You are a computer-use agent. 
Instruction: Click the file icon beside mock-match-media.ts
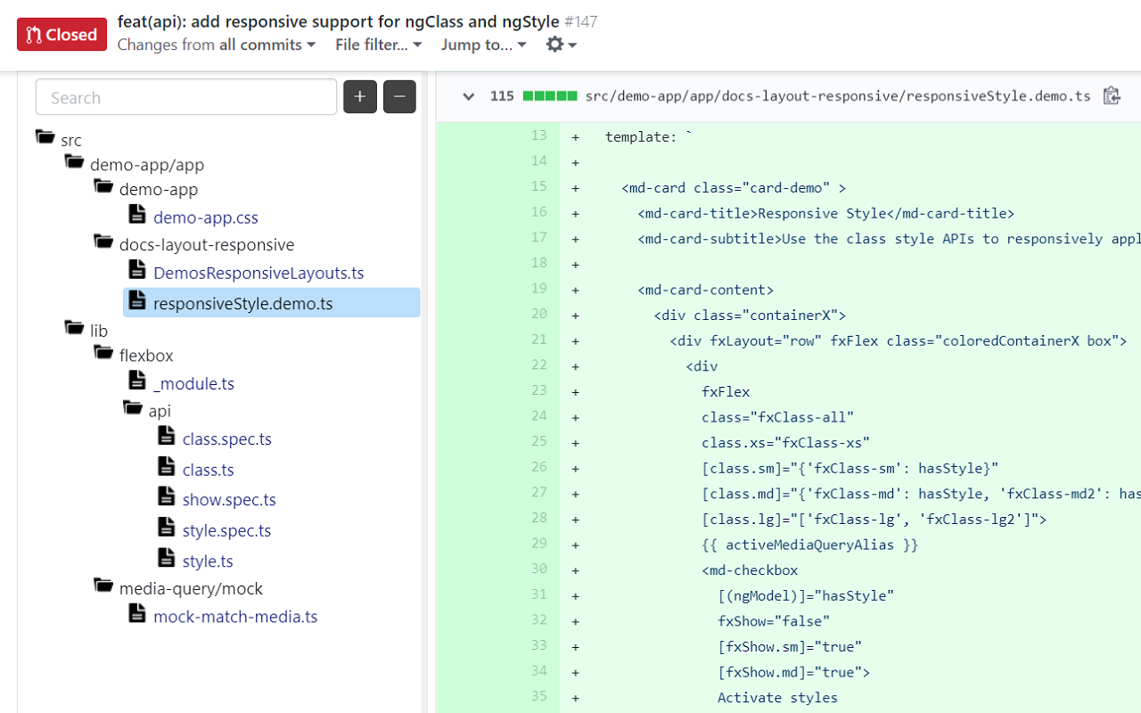(136, 612)
